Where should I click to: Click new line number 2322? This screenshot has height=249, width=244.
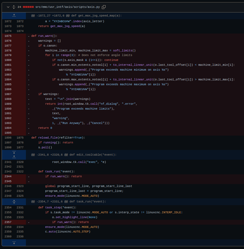coord(20,172)
